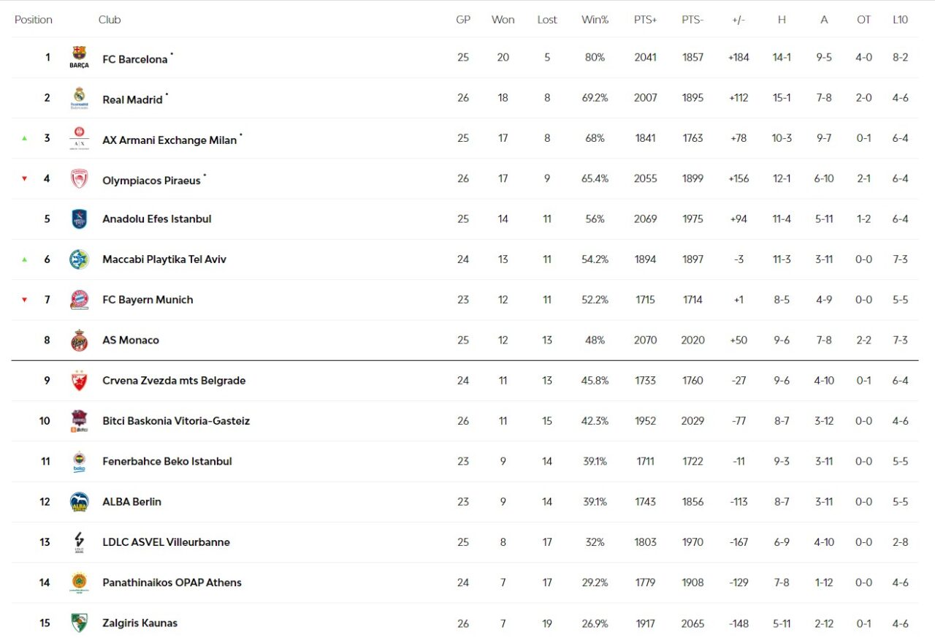Open Panathinaikos OPAP Athens team page
935x638 pixels.
[x=172, y=582]
